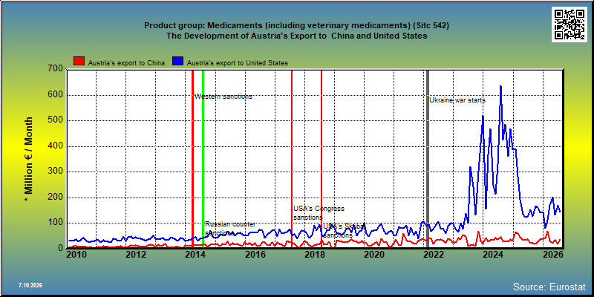Click the blue line's highest peak in 2024

tap(500, 86)
